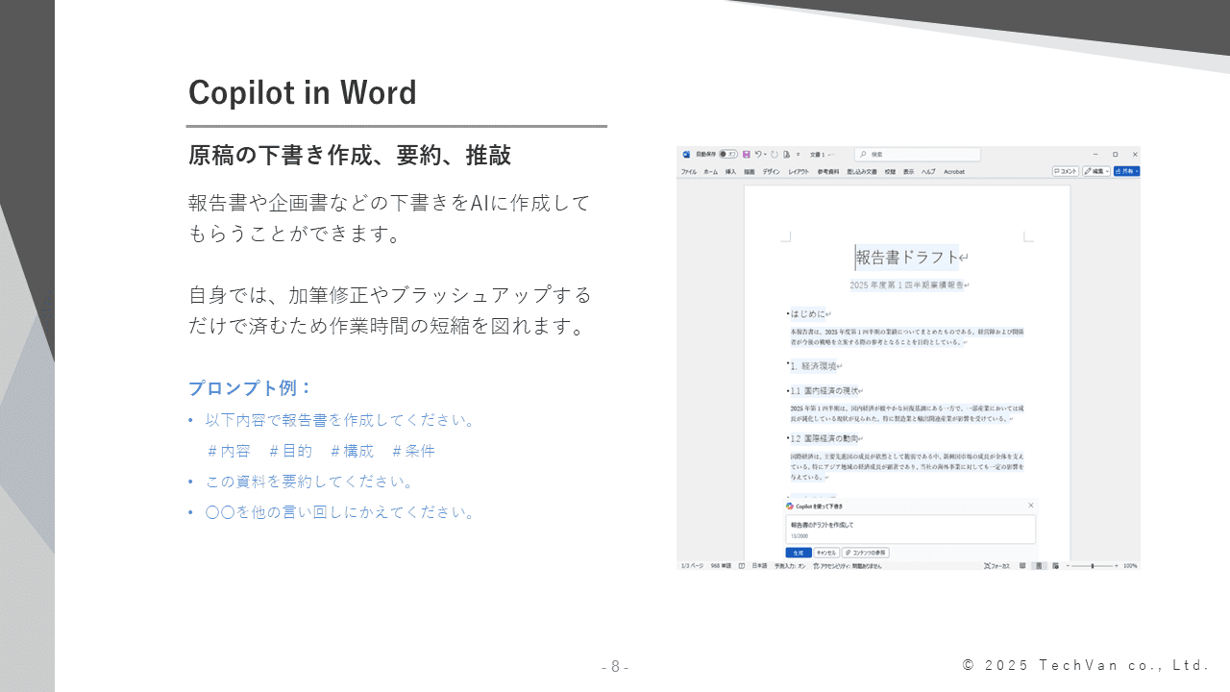Click the 100% zoom level

click(1130, 566)
